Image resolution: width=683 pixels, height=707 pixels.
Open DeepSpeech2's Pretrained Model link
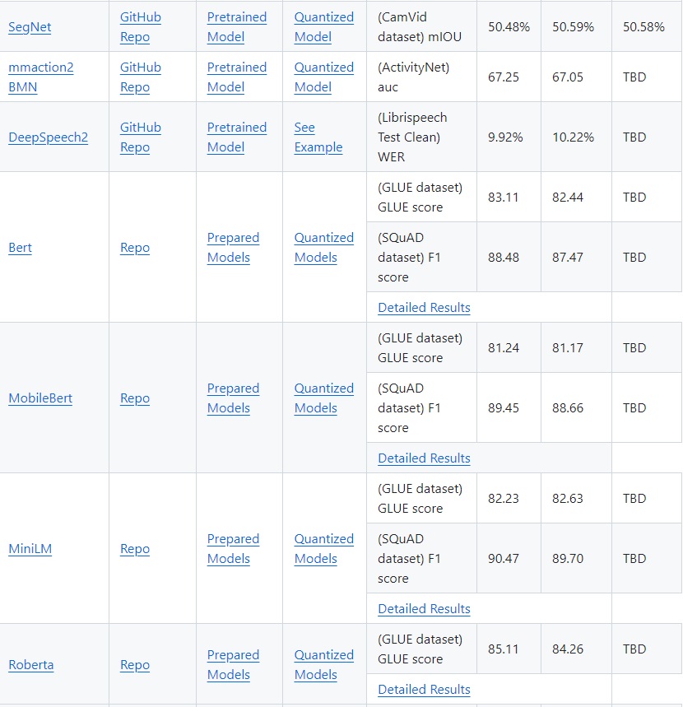coord(236,137)
